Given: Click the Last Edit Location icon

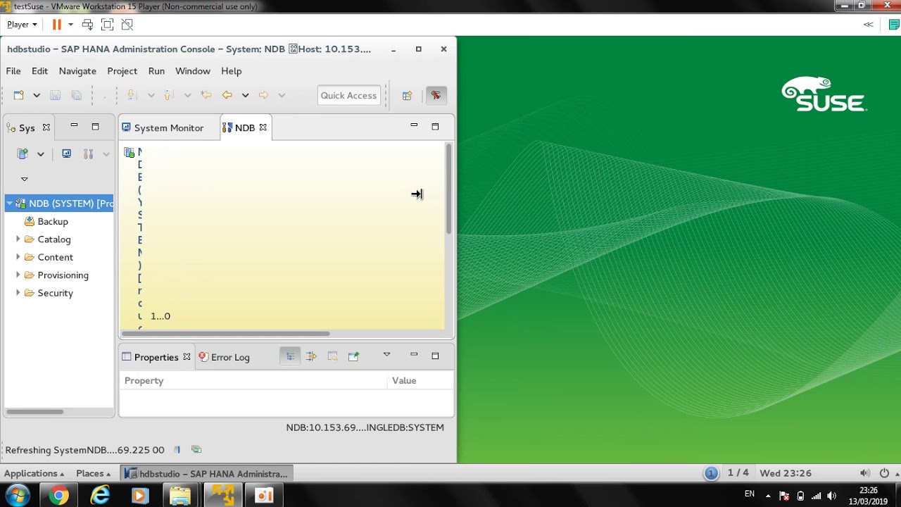Looking at the screenshot, I should pos(206,95).
